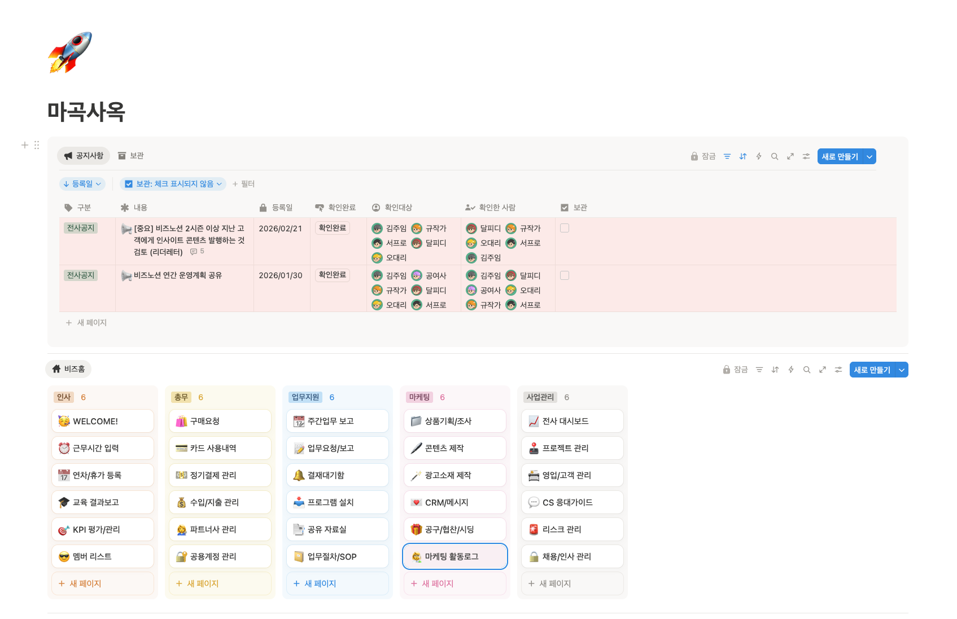Click the filter icon in 비즈홈 toolbar
Screen dimensions: 957x619
[759, 370]
